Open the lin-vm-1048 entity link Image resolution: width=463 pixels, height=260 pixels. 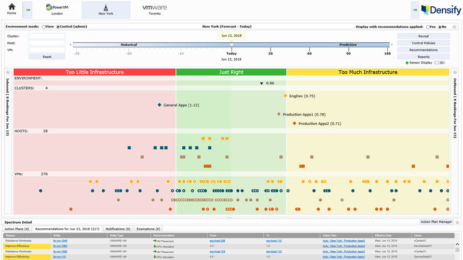(x=60, y=241)
